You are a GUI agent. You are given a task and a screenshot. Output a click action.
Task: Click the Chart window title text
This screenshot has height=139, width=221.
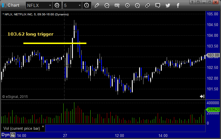click(x=13, y=5)
